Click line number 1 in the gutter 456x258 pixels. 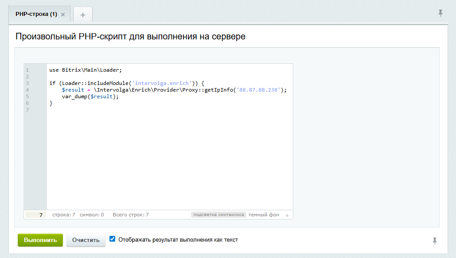click(x=27, y=69)
